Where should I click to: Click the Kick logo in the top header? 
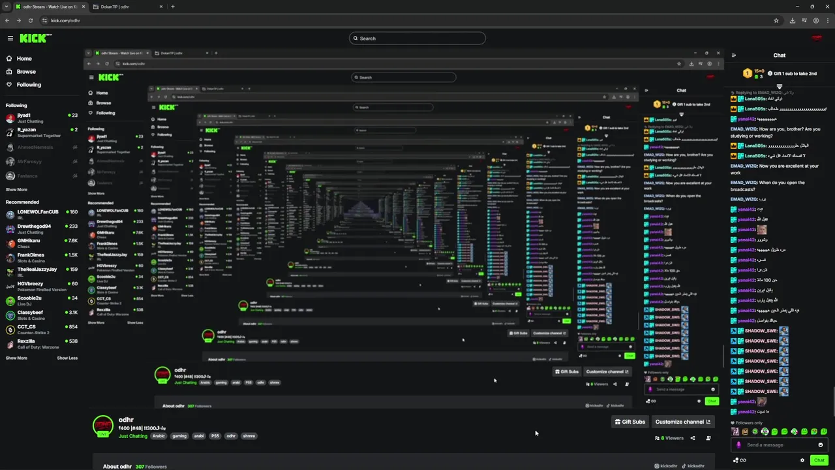tap(35, 39)
